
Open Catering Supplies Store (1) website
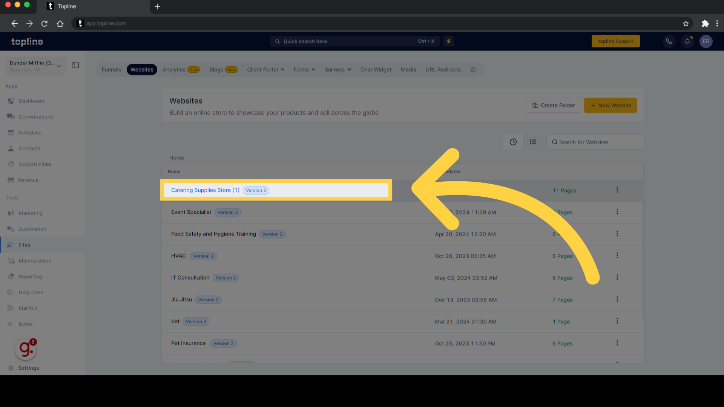(x=205, y=190)
